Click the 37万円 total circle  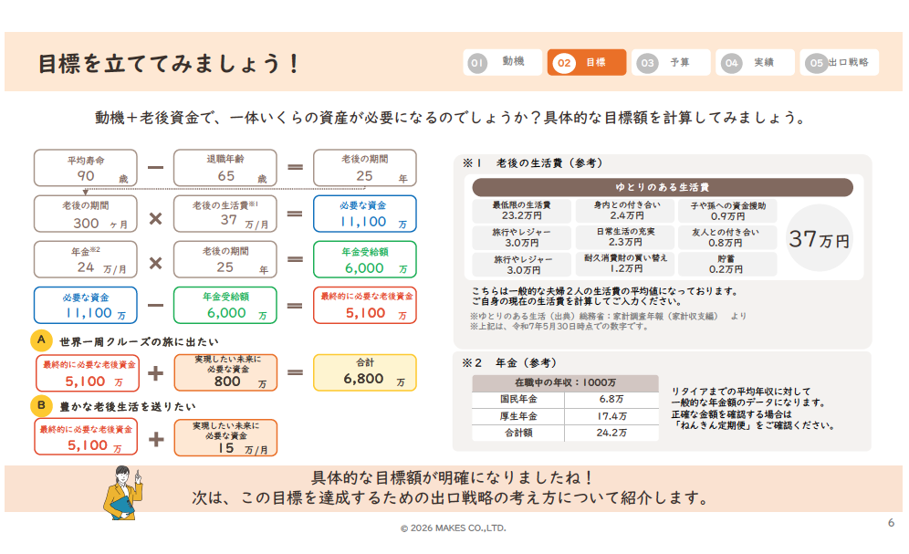[819, 240]
